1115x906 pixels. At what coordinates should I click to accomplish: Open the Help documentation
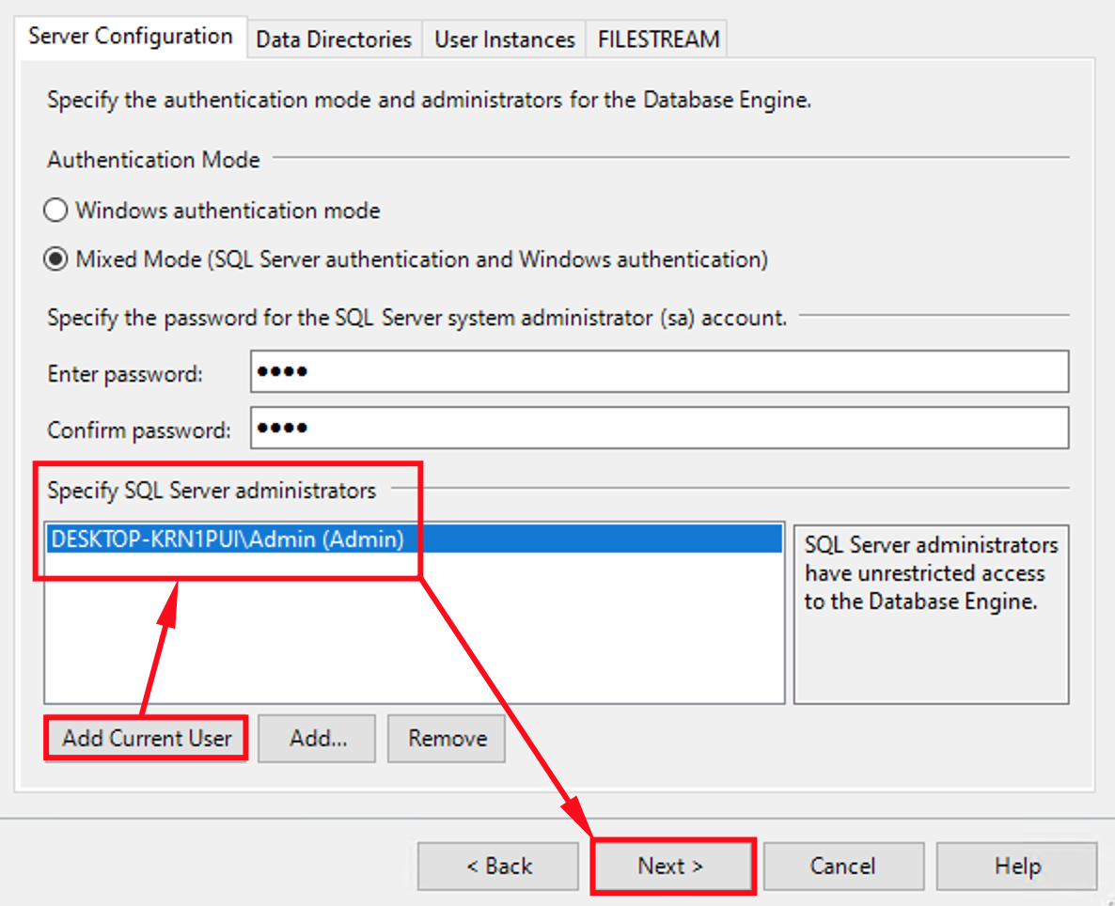1016,866
